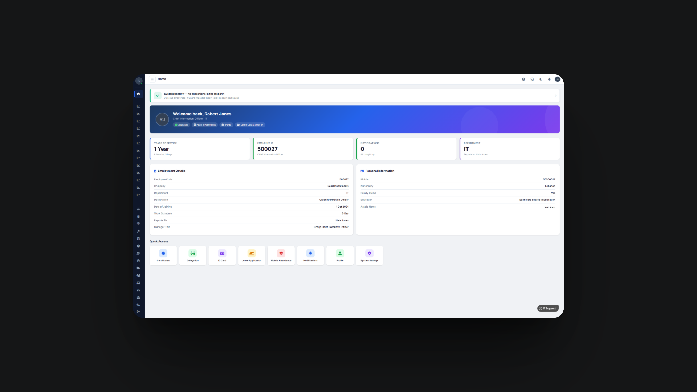
Task: Click the Pearl Investments badge in banner
Action: point(205,125)
